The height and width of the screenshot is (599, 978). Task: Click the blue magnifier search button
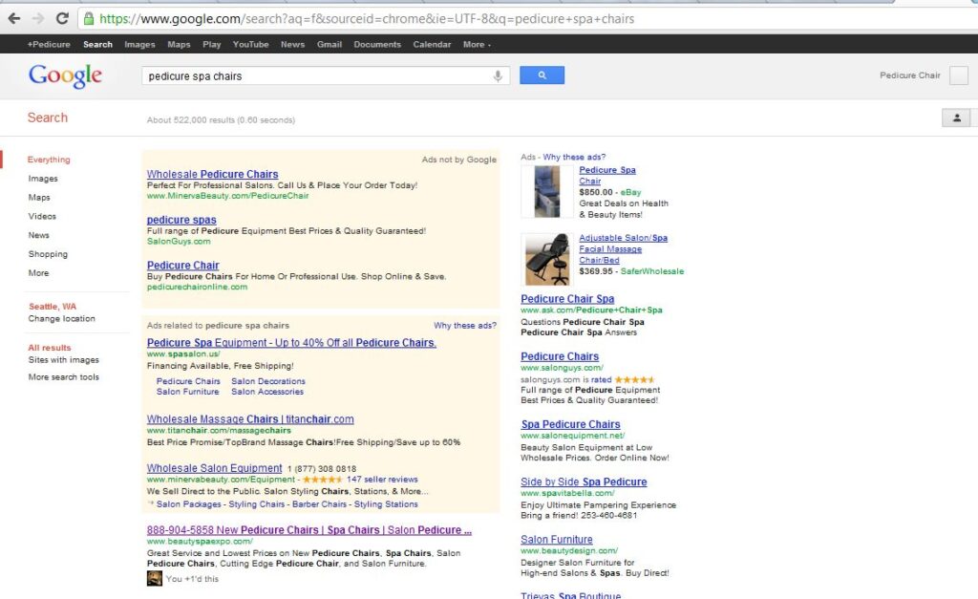542,75
